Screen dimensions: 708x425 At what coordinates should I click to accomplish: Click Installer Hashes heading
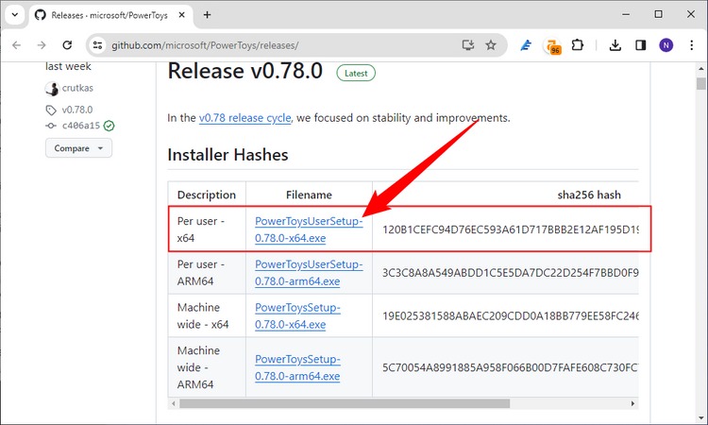(228, 155)
